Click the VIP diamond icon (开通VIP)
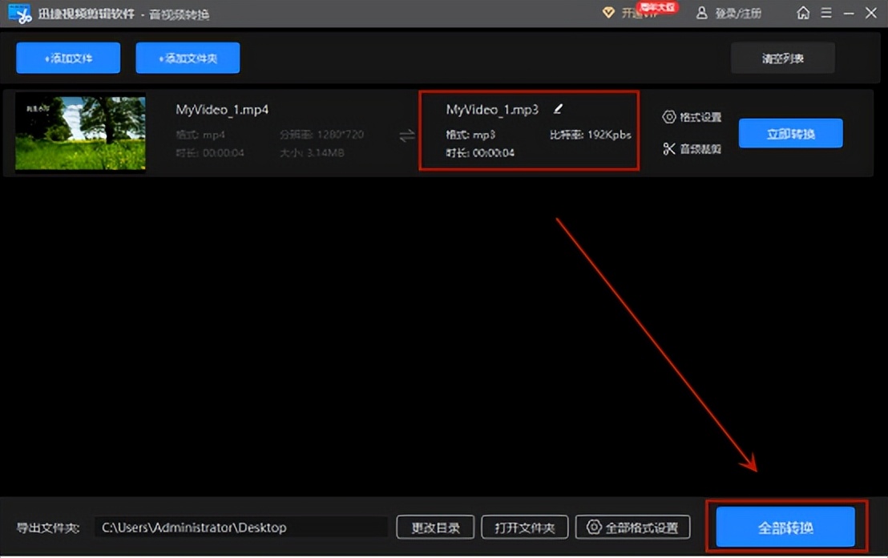The height and width of the screenshot is (558, 888). [x=609, y=13]
